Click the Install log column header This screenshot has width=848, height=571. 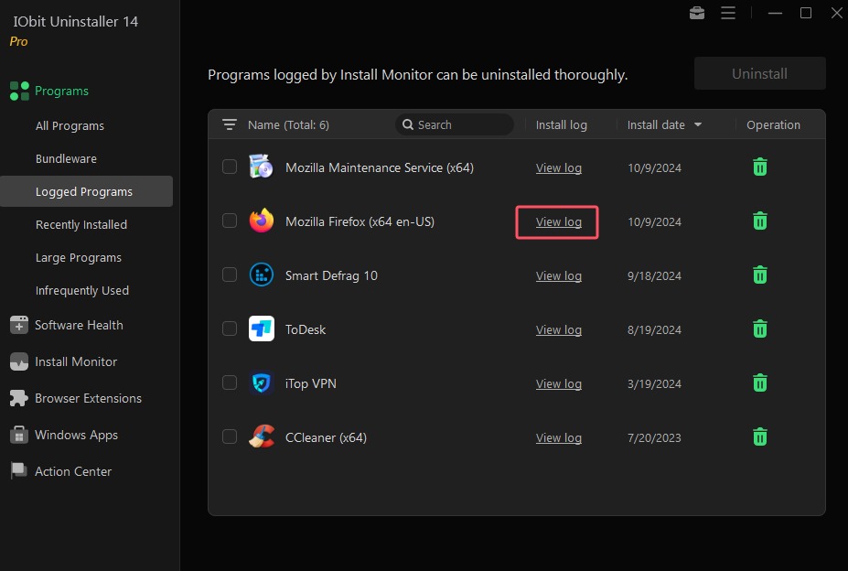(562, 125)
